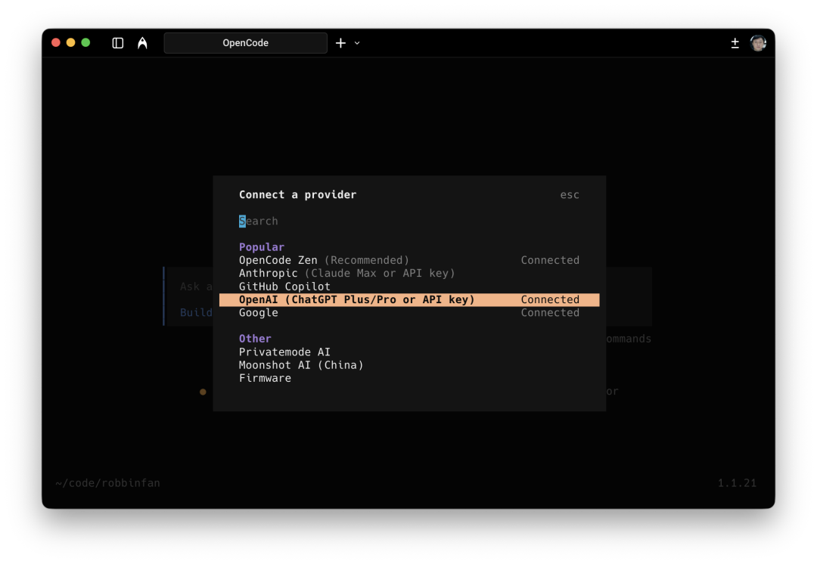Select Privatemode AI provider
The width and height of the screenshot is (817, 564).
point(284,352)
